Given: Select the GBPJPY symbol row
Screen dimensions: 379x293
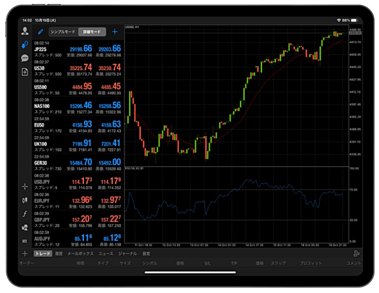Looking at the screenshot, I should 78,220.
